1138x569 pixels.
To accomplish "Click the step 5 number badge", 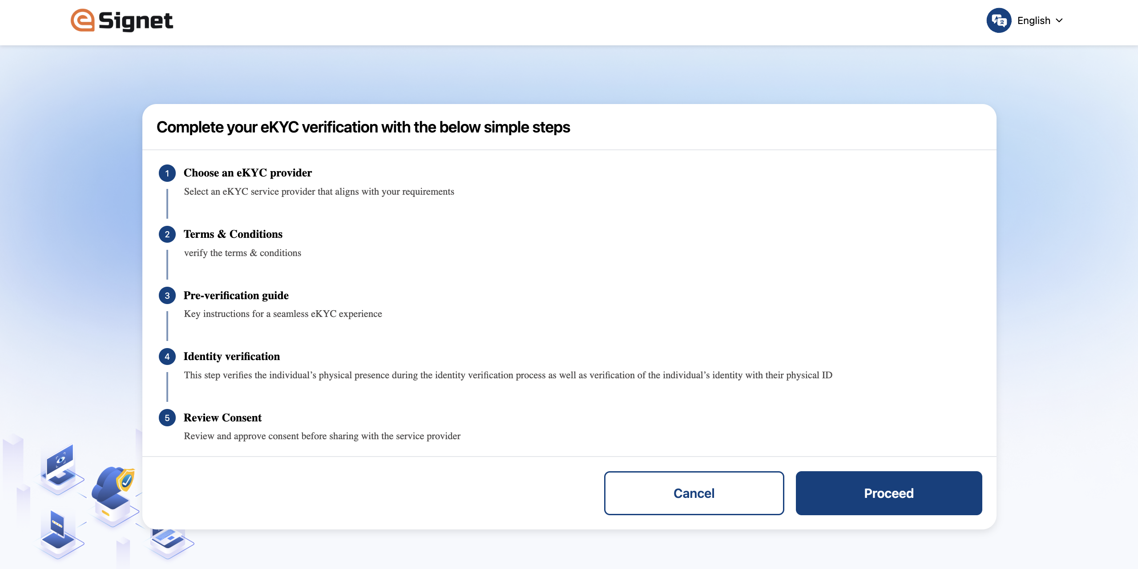I will [167, 418].
